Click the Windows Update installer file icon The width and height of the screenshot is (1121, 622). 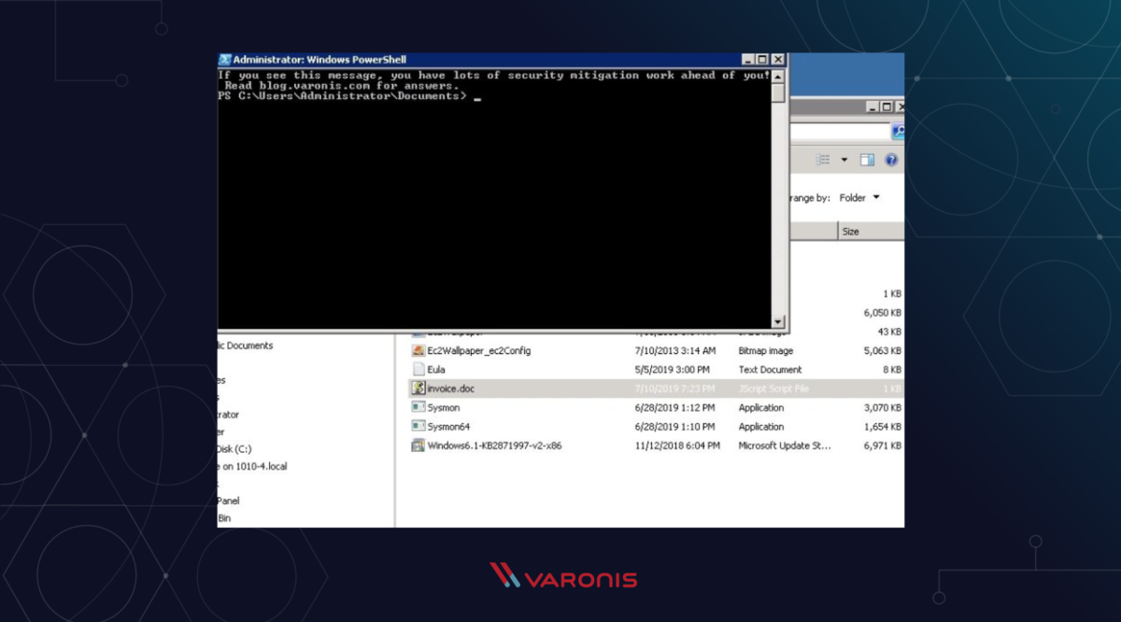coord(419,445)
